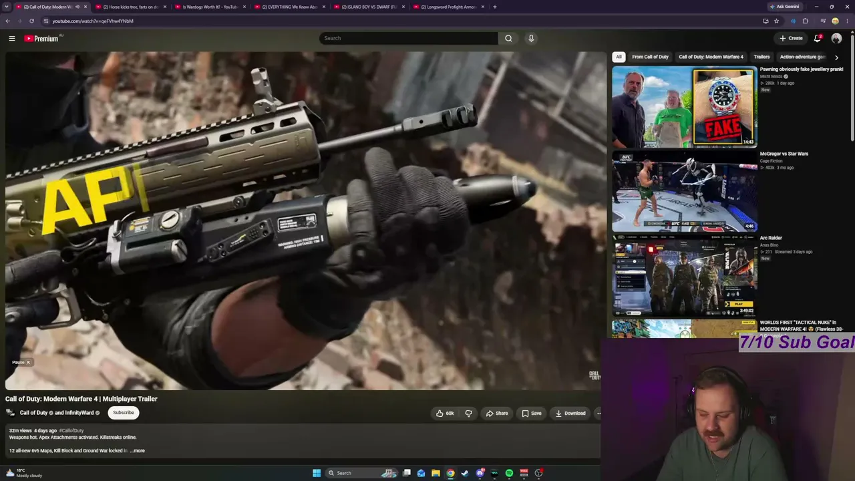Mute the Call of Duty tab audio

[x=77, y=7]
